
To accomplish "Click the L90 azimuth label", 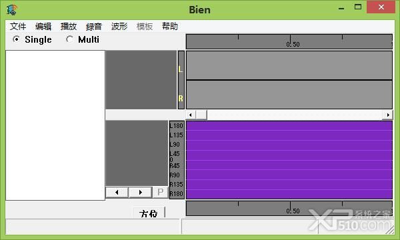I will [175, 145].
